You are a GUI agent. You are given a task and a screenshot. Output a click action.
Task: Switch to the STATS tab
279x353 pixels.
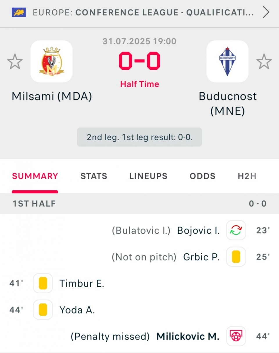click(x=94, y=176)
